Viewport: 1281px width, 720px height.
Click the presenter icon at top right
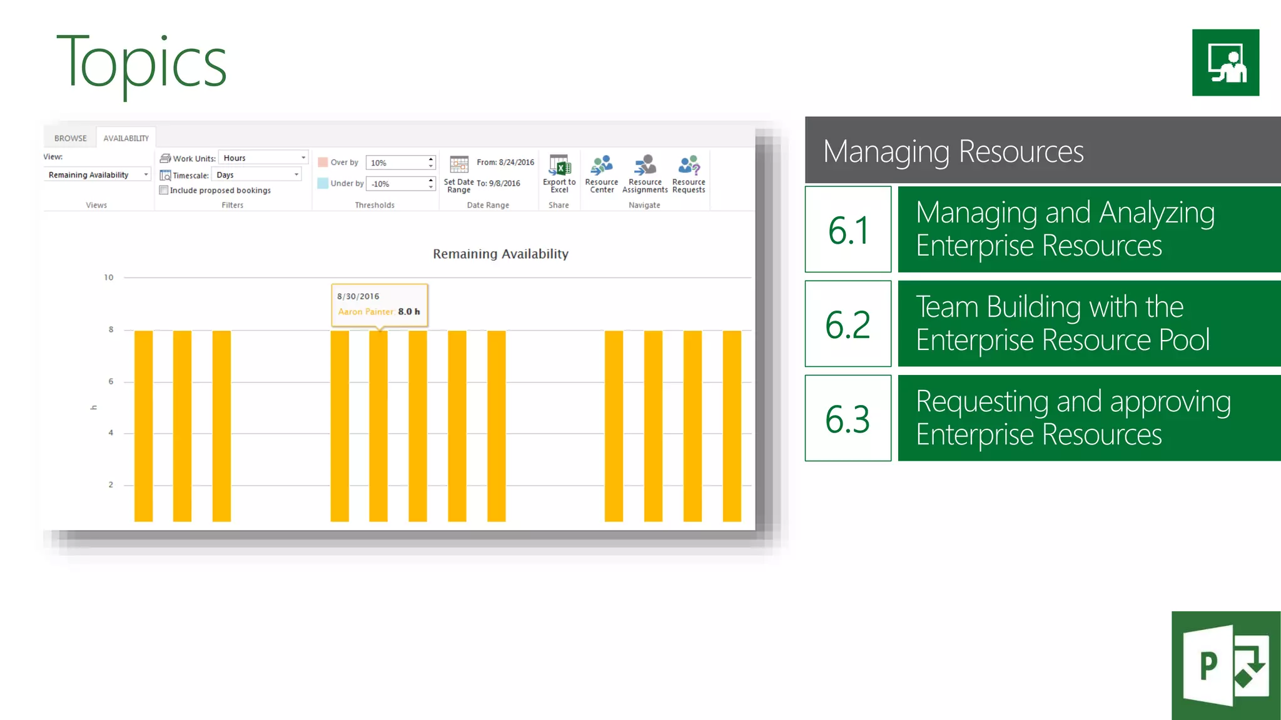[1225, 62]
